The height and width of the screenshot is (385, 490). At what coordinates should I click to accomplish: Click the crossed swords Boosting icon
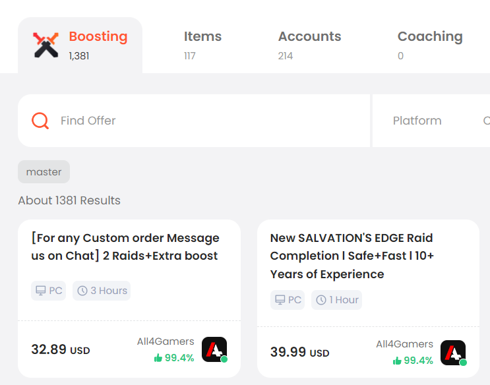click(x=46, y=45)
